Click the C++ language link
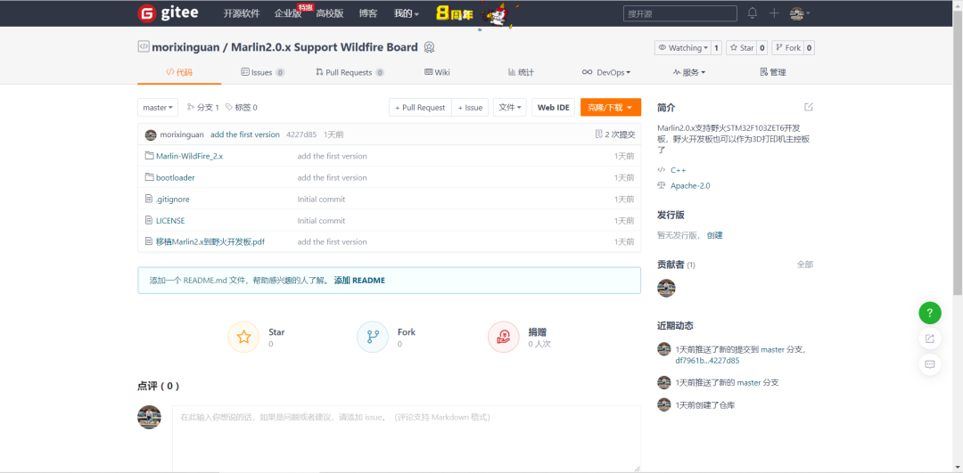Image resolution: width=963 pixels, height=473 pixels. pyautogui.click(x=678, y=170)
